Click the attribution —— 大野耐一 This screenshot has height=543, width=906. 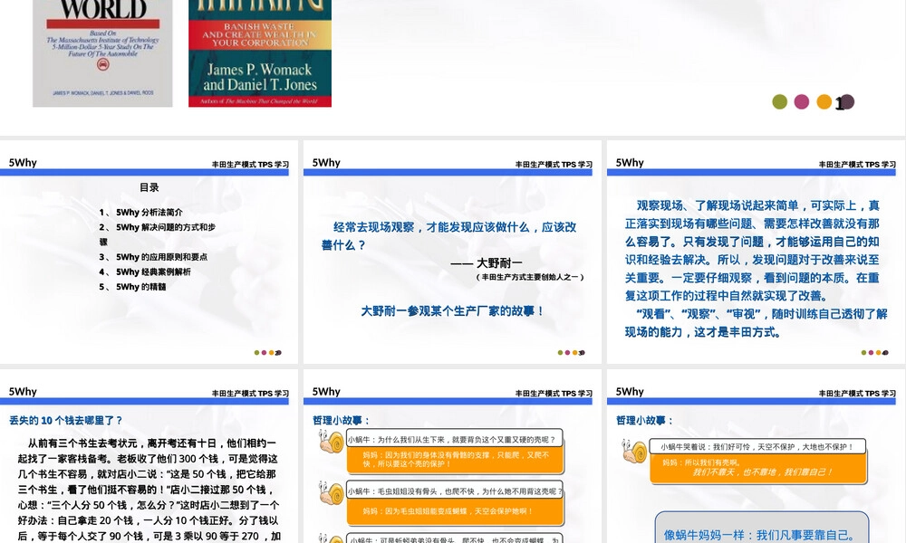click(487, 263)
